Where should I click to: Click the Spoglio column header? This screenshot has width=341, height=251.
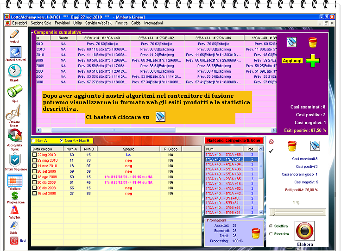click(x=128, y=149)
